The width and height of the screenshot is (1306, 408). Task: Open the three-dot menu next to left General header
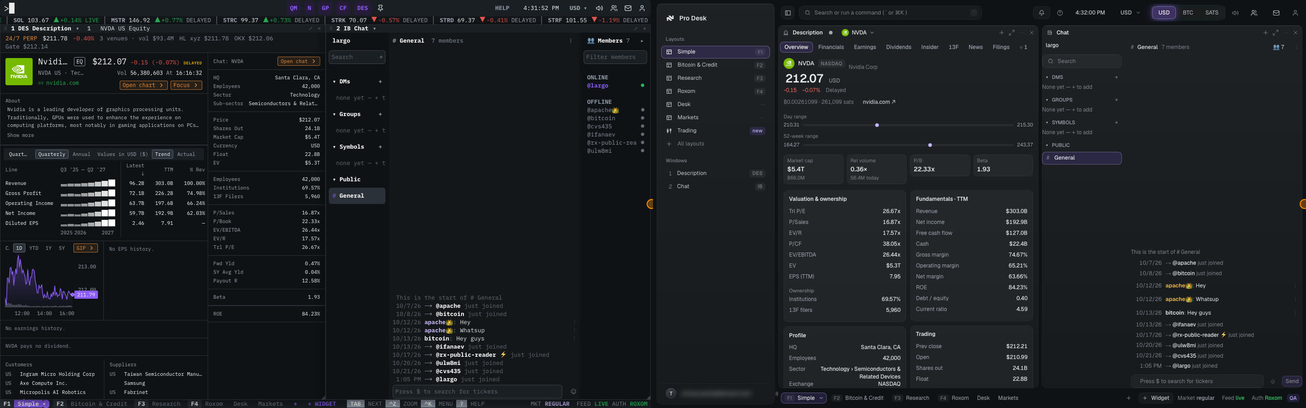point(570,41)
